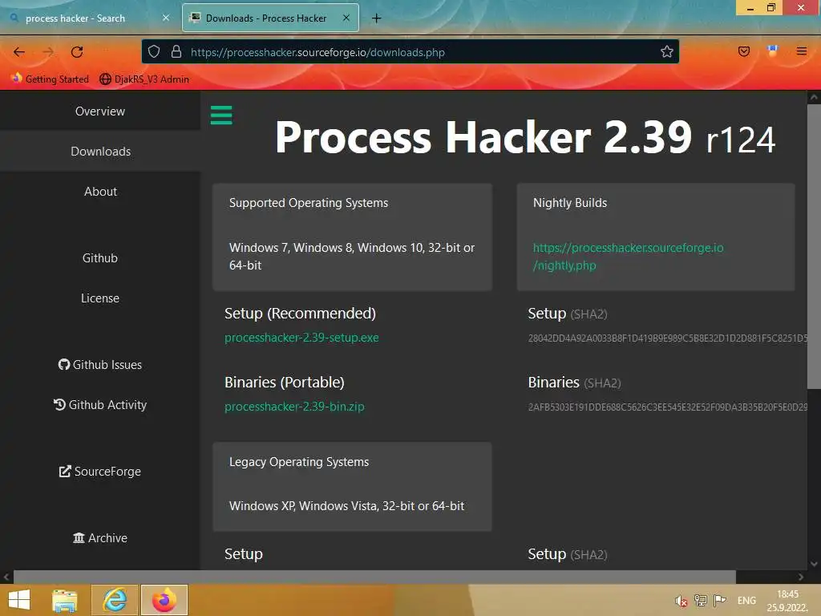Screen dimensions: 821x616
Task: Click the Firefox taskbar icon
Action: pyautogui.click(x=164, y=600)
